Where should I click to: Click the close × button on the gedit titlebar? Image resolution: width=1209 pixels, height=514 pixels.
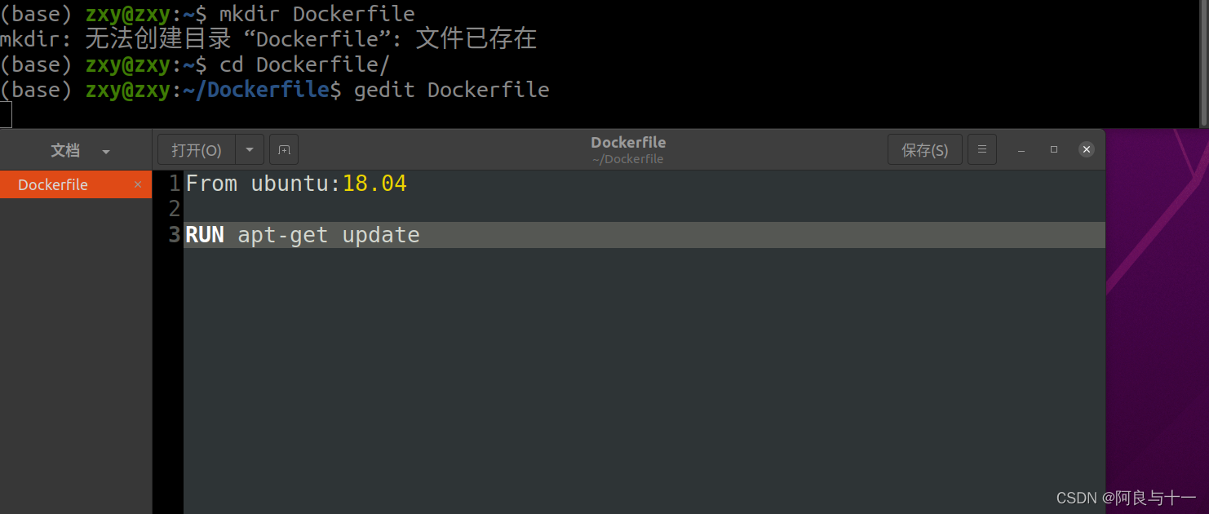[x=1086, y=149]
